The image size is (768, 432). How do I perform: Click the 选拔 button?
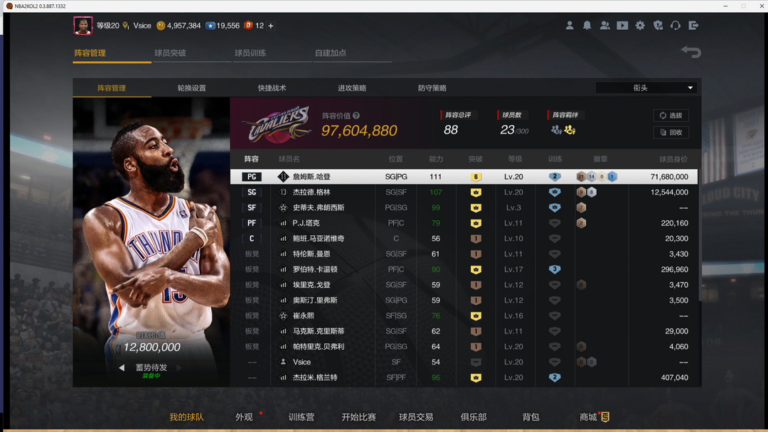tap(671, 116)
